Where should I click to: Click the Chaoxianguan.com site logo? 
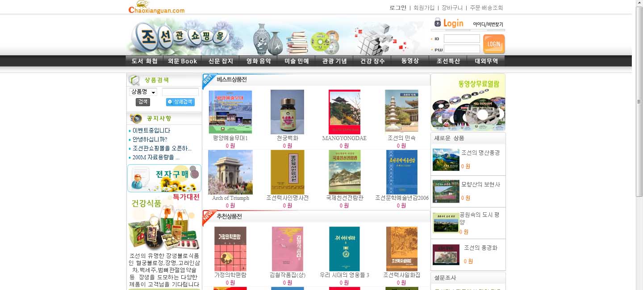(156, 7)
